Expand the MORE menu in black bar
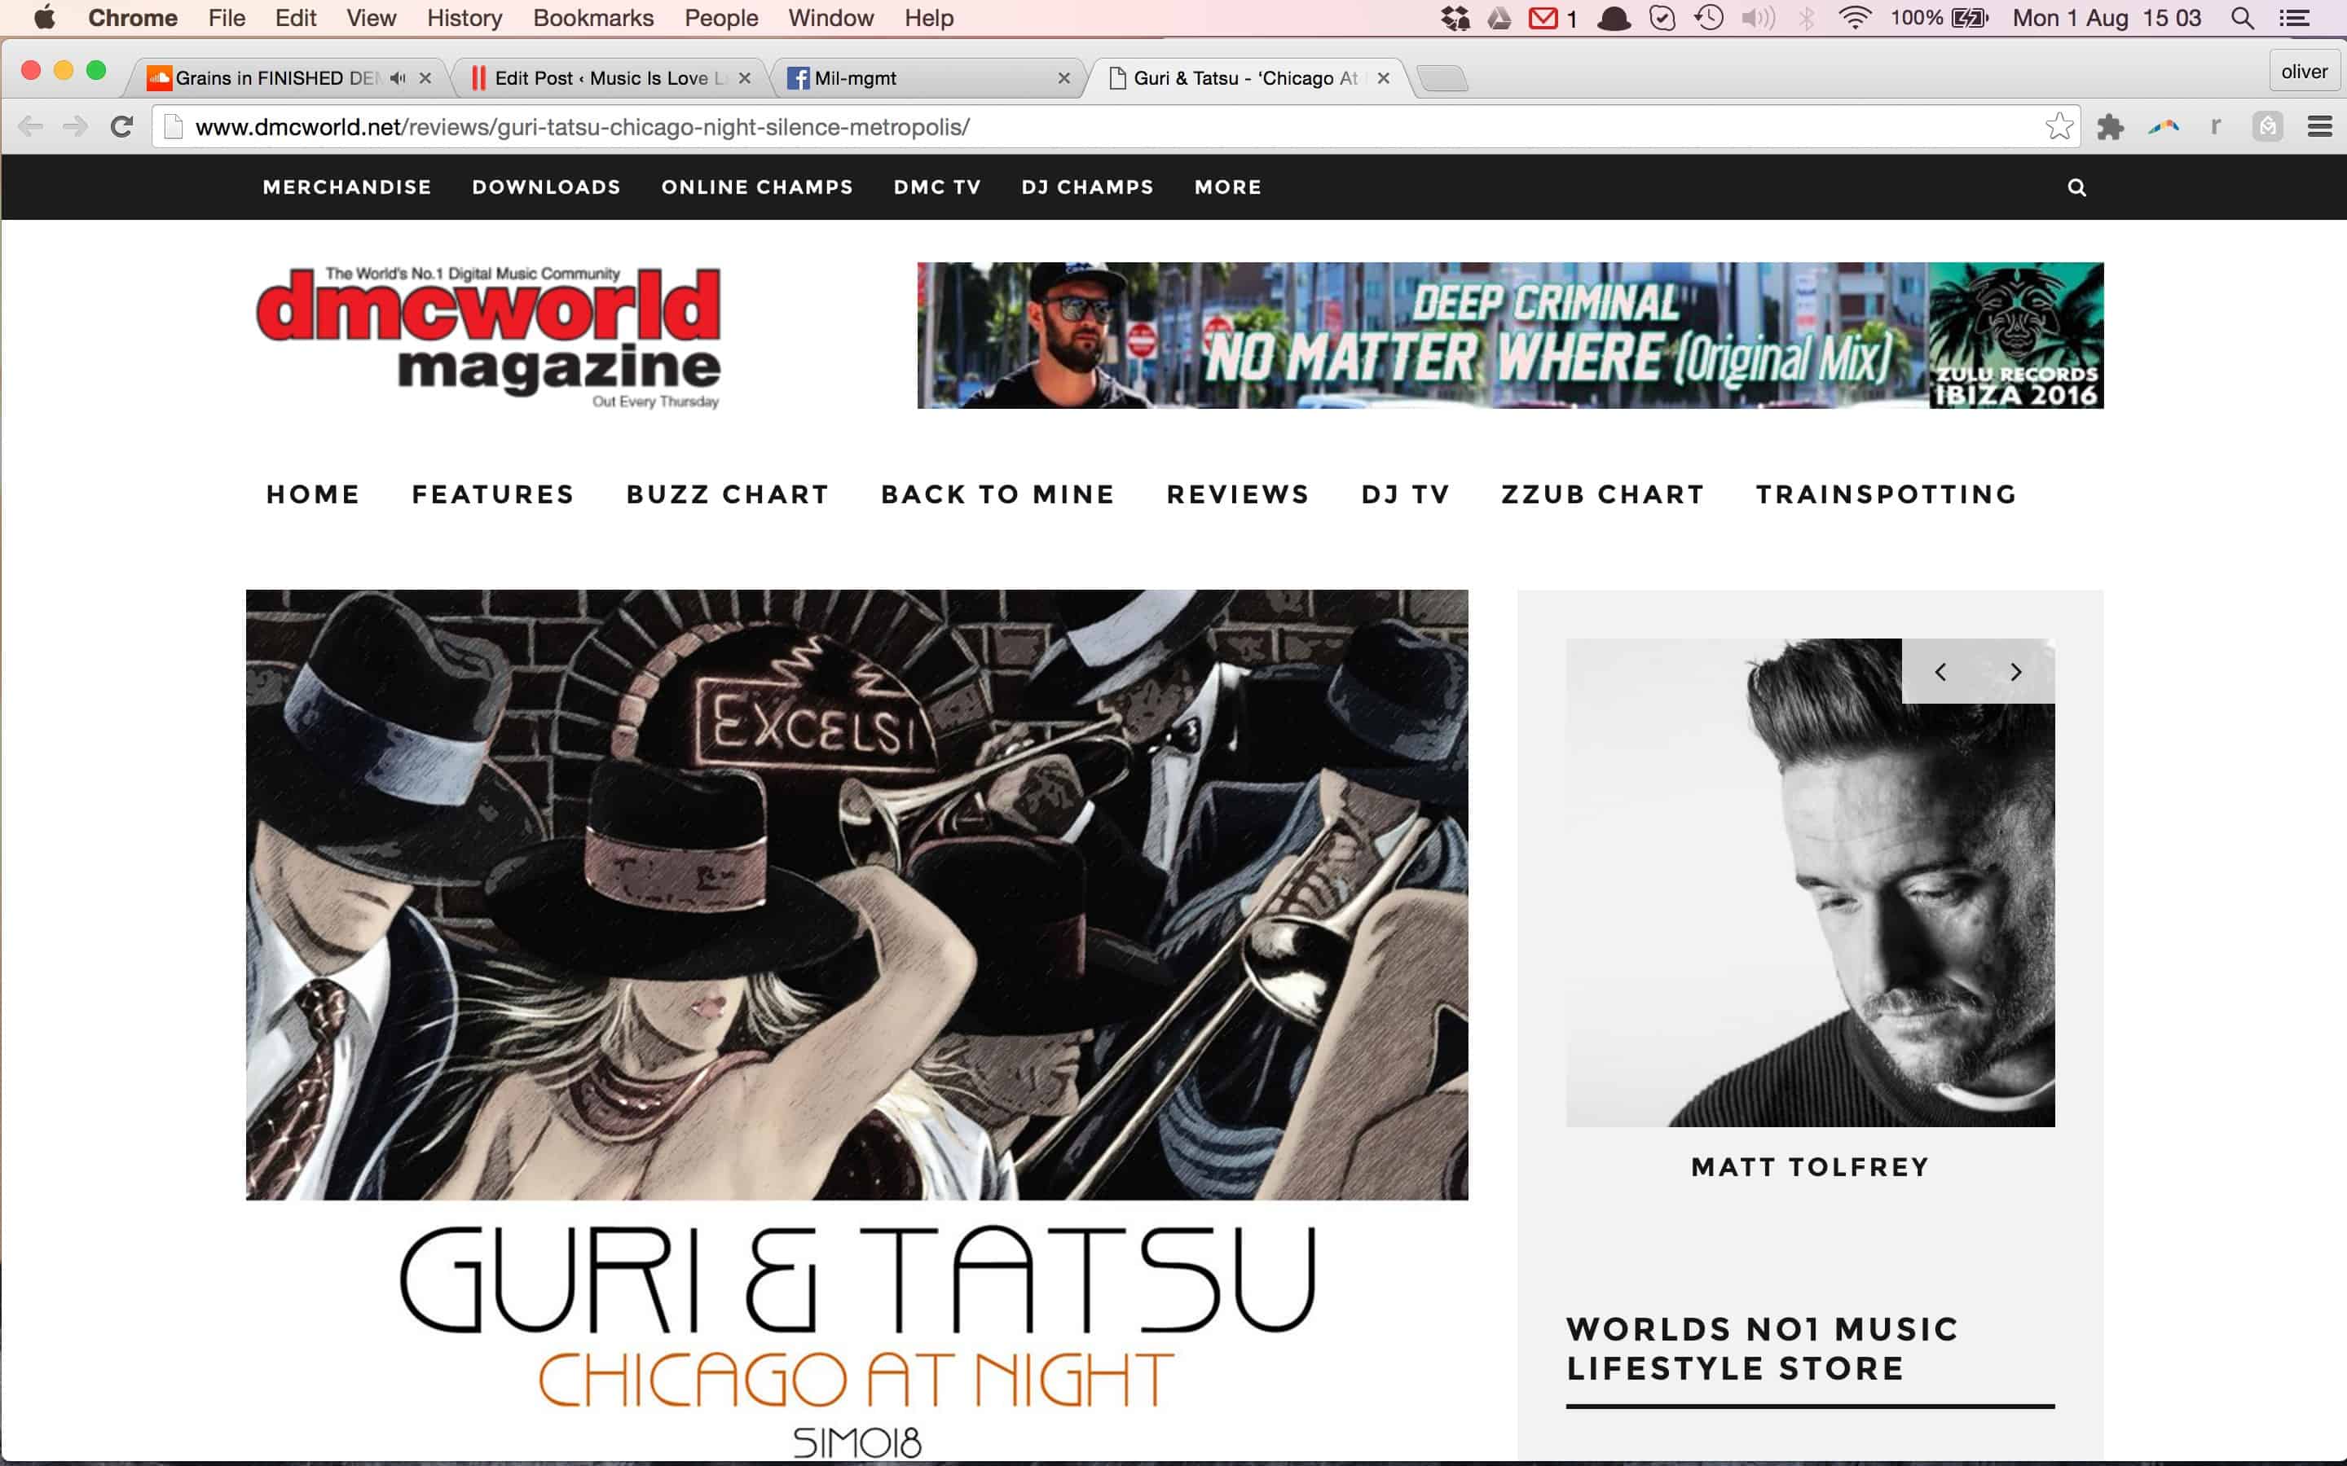The width and height of the screenshot is (2347, 1466). 1228,187
